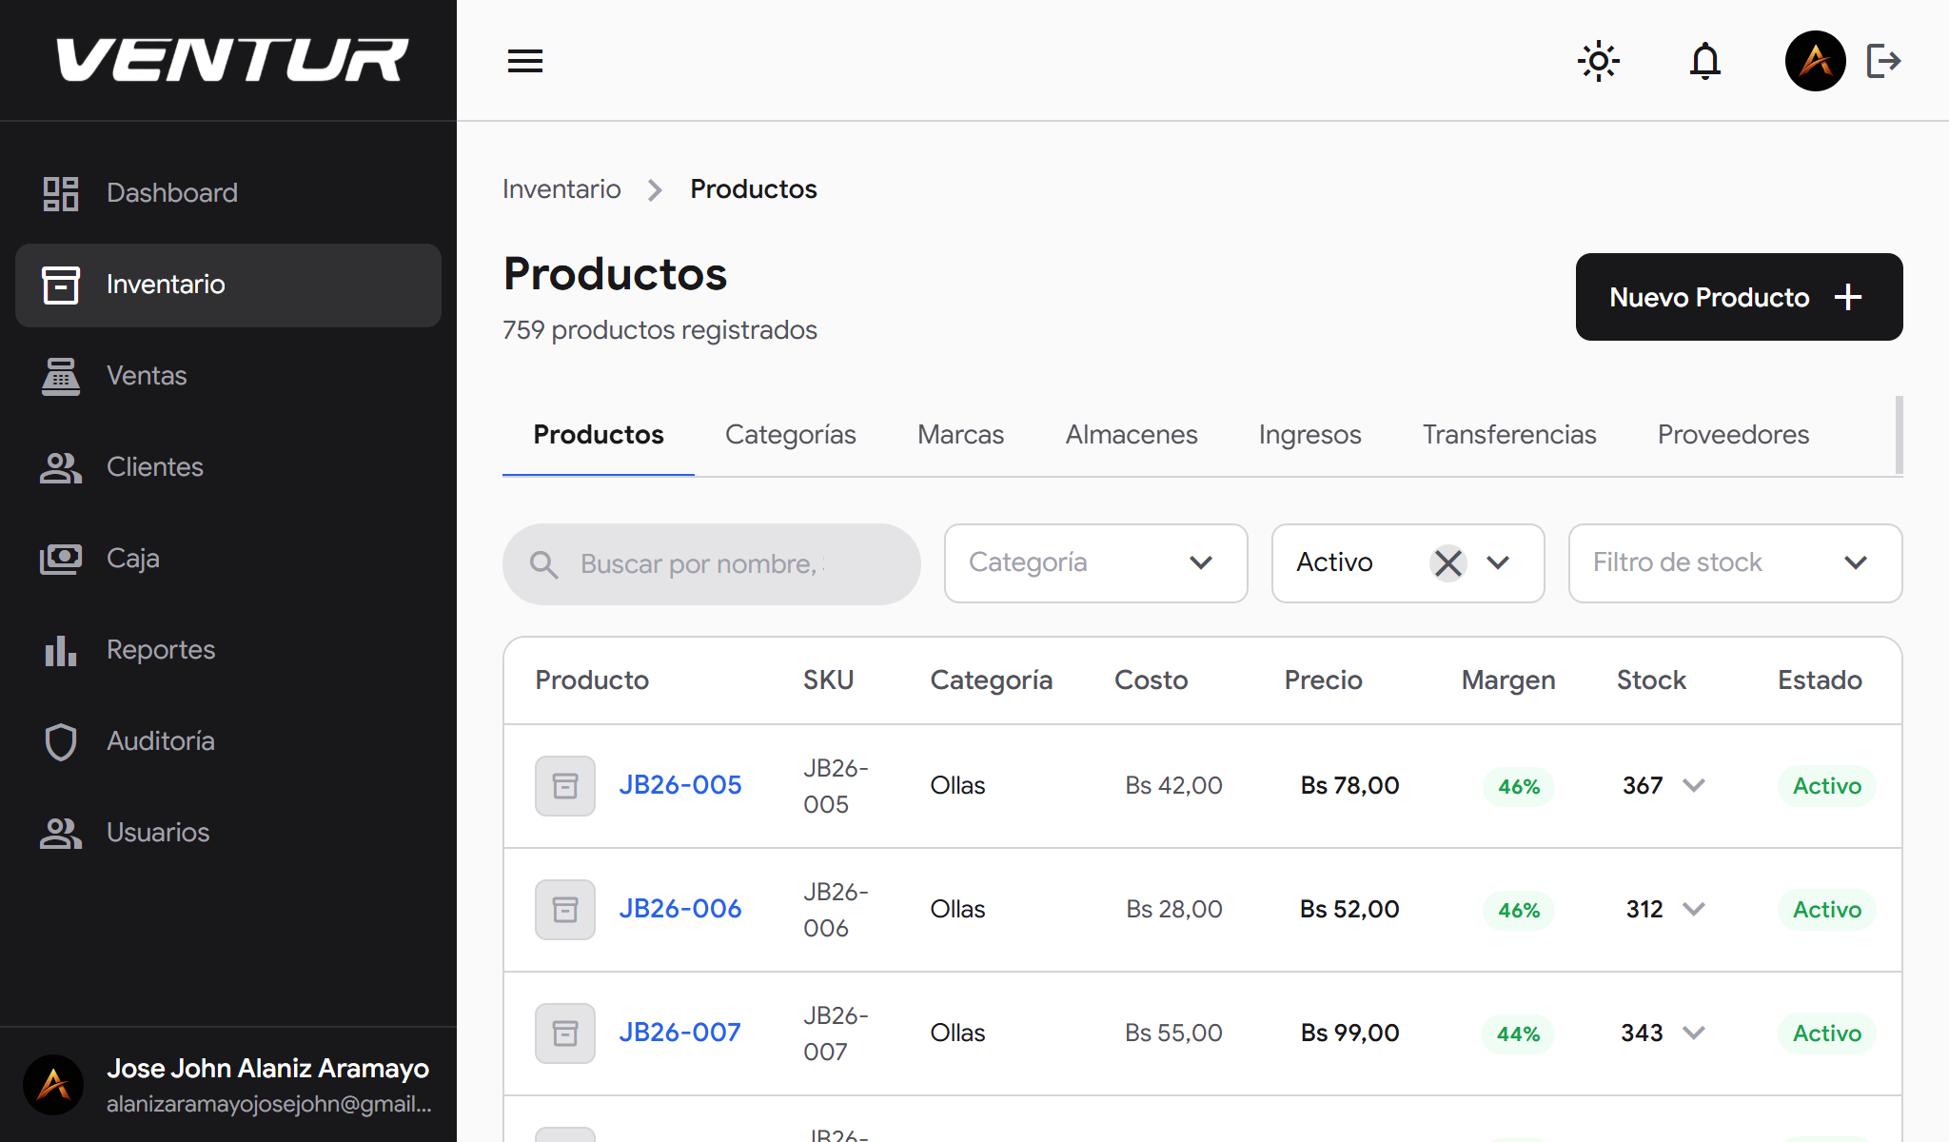Click the Caja sidebar icon

[60, 558]
